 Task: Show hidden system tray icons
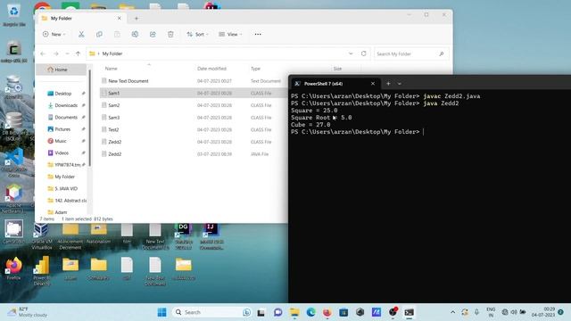pyautogui.click(x=452, y=312)
